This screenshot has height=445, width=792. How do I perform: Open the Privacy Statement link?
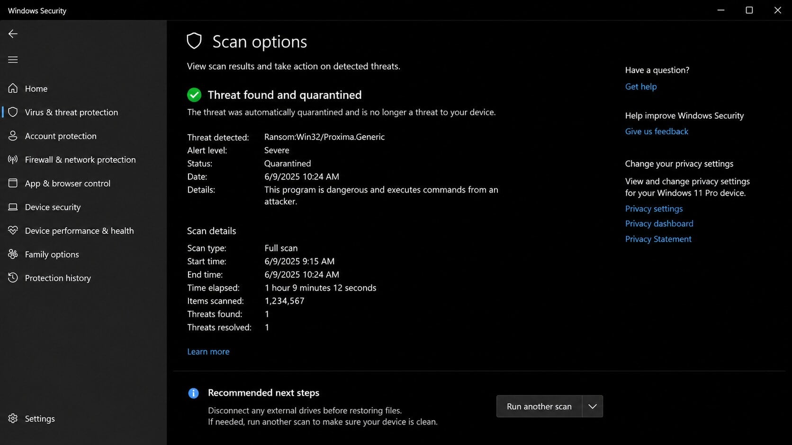click(x=658, y=239)
